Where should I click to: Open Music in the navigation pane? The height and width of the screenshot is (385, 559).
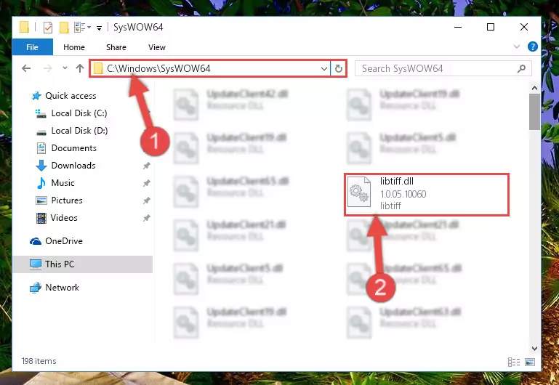(x=63, y=183)
